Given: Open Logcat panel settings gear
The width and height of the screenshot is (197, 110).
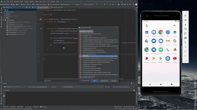Looking at the screenshot, I should (x=131, y=83).
